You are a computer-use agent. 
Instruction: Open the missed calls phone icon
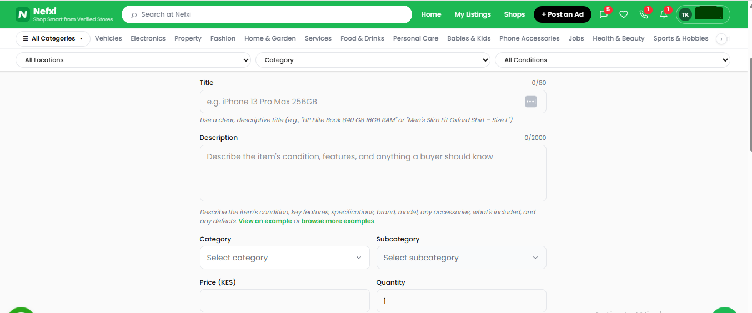click(644, 14)
